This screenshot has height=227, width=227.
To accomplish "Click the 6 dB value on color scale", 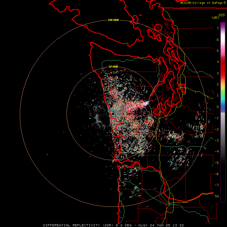I will 218,40.
